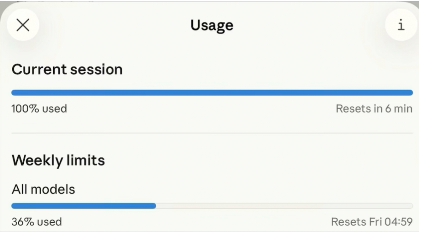Viewport: 421px width, 232px height.
Task: Click the weekly usage percentage text
Action: pyautogui.click(x=37, y=222)
